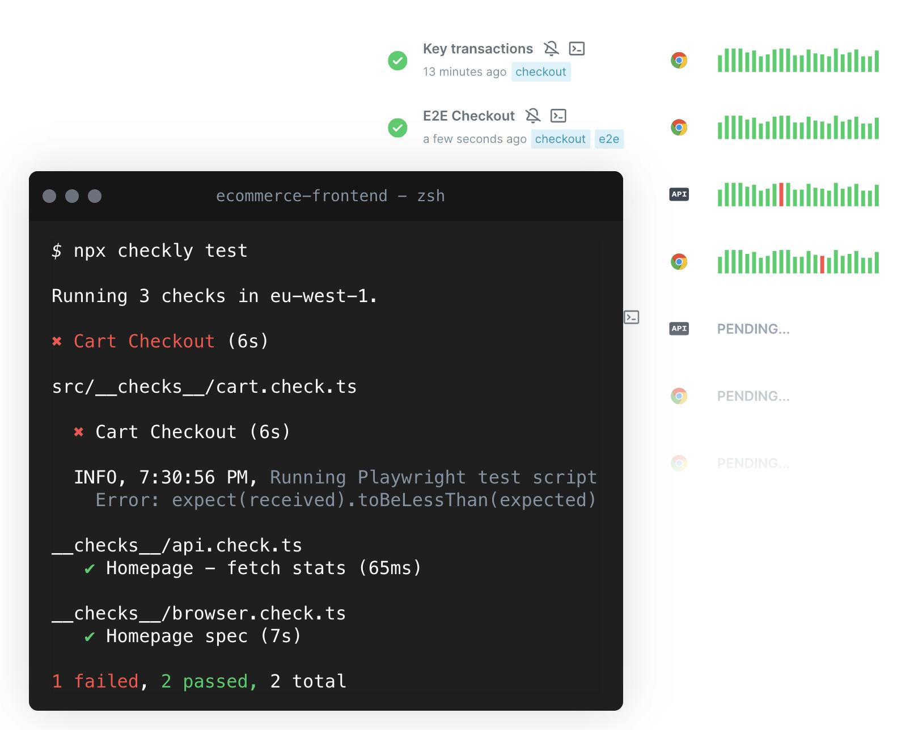This screenshot has height=730, width=914.
Task: Click the first API check type badge
Action: point(679,194)
